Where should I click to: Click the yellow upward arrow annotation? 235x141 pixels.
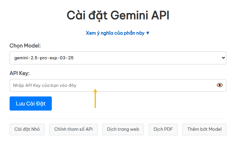(x=95, y=99)
